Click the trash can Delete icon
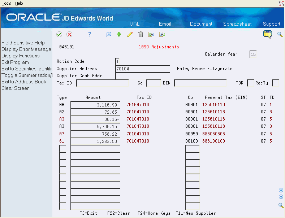Viewport: 285px width, 218px height. [141, 34]
